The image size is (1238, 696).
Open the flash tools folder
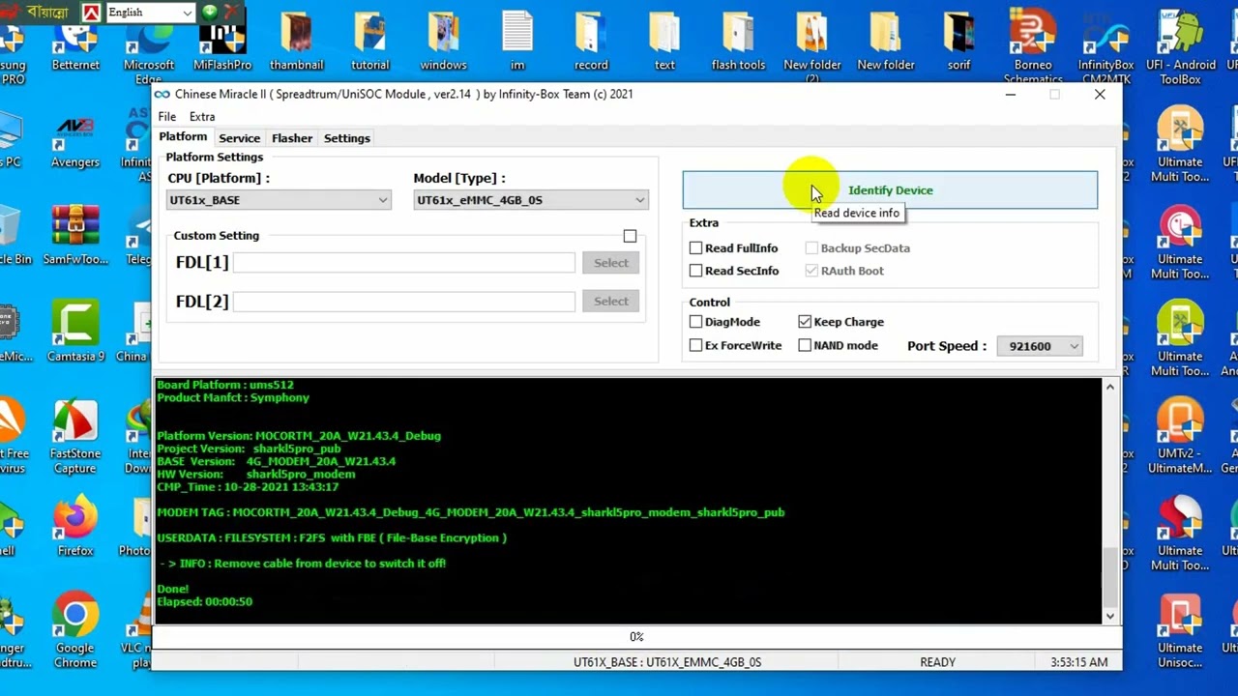[738, 41]
